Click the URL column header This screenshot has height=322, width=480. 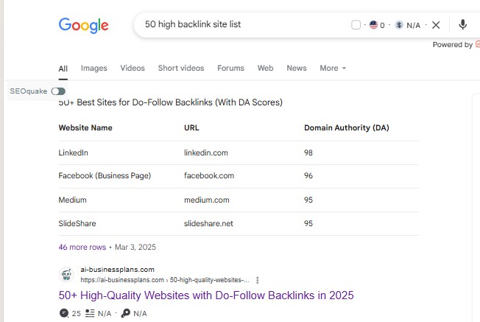click(191, 127)
